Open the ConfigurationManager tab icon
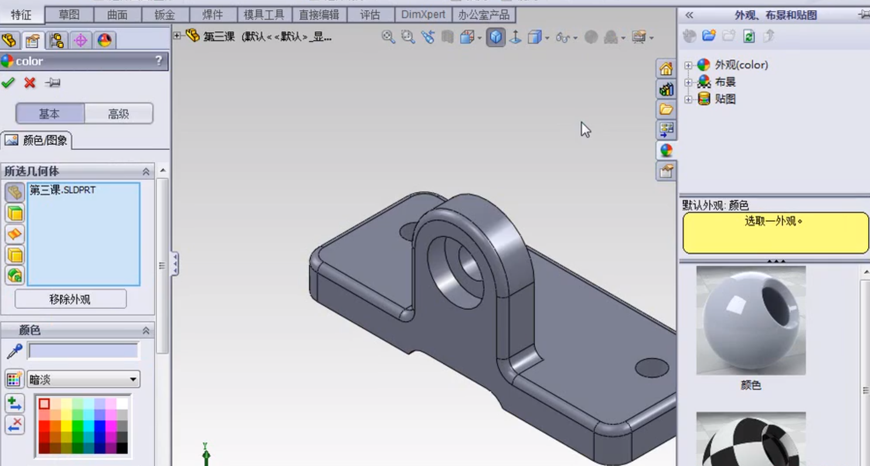870x466 pixels. point(57,40)
